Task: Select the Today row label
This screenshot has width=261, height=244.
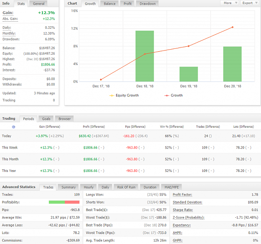Action: click(x=7, y=136)
